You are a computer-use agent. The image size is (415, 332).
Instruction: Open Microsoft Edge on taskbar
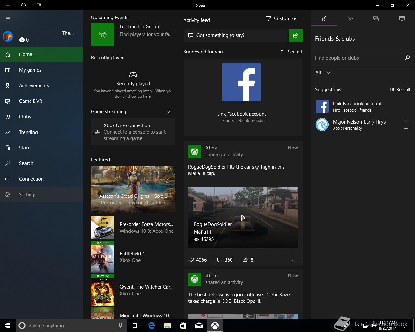pos(151,326)
